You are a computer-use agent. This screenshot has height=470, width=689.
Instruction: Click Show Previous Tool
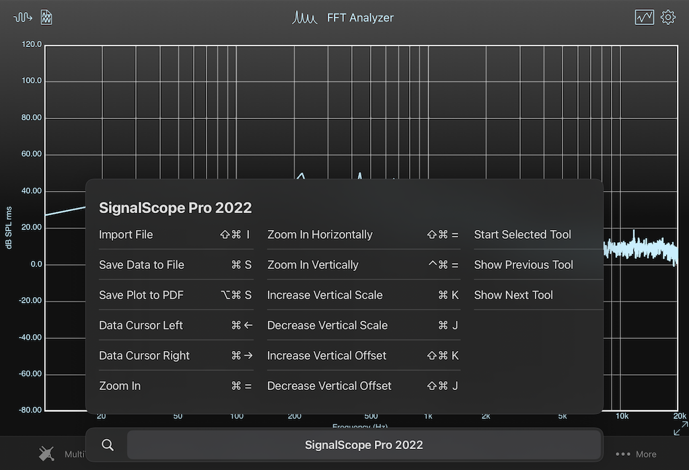click(x=523, y=265)
